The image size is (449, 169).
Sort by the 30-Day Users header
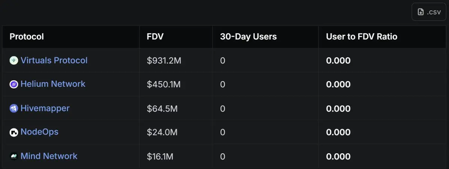coord(248,37)
